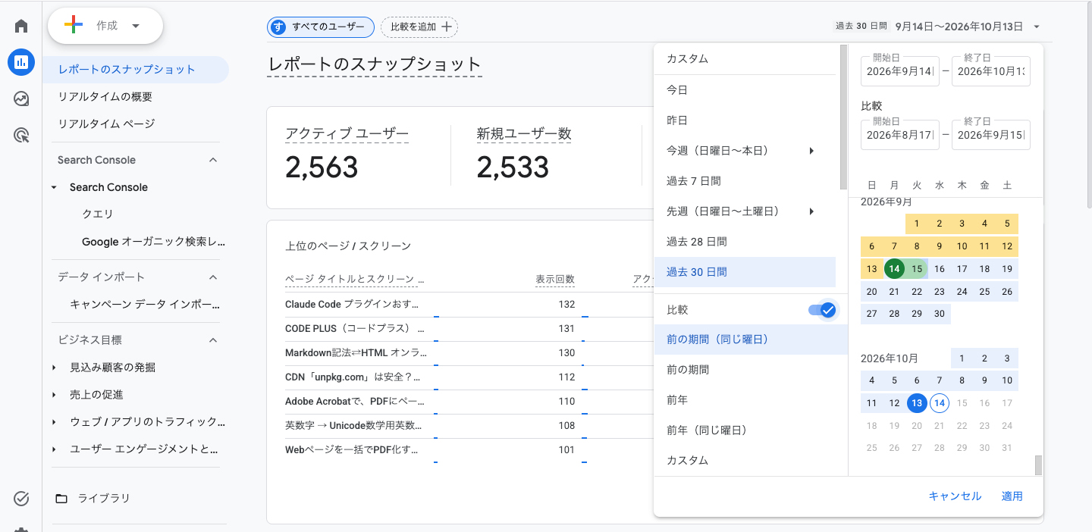Image resolution: width=1092 pixels, height=532 pixels.
Task: Go to the Home icon in left rail
Action: (x=21, y=26)
